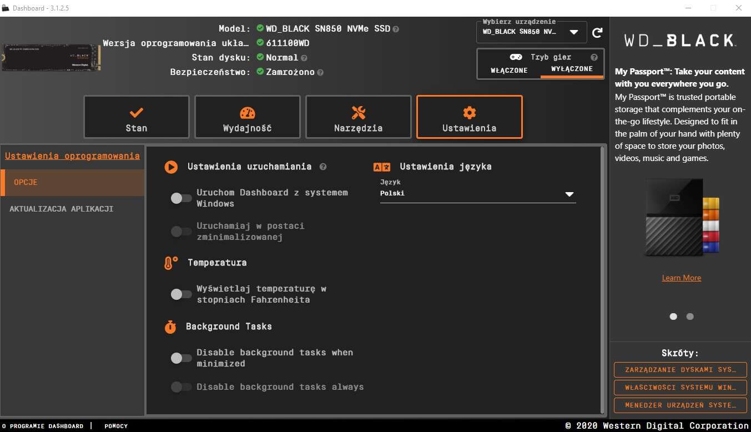The image size is (751, 432).
Task: Click help icon next to Model name
Action: pos(396,29)
